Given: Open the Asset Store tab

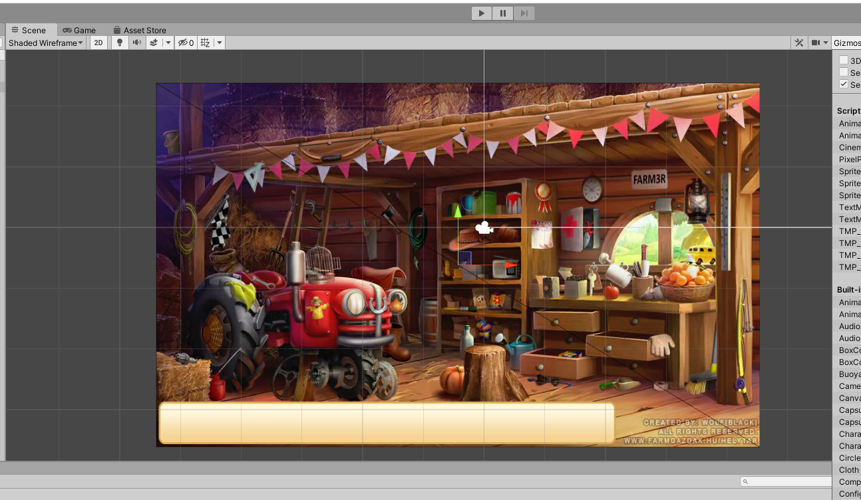Looking at the screenshot, I should click(x=140, y=30).
